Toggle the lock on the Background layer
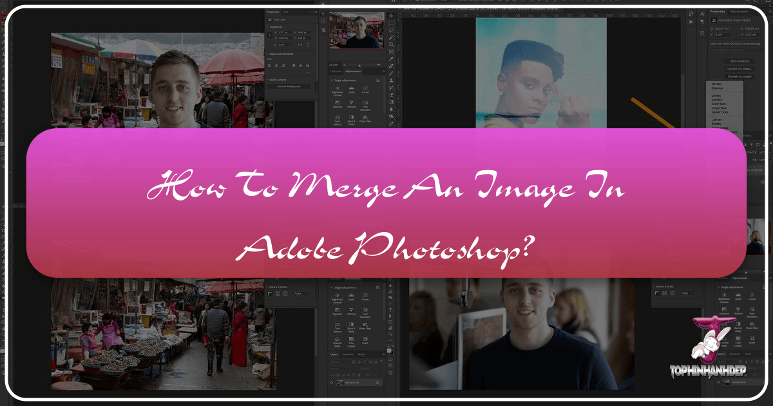The image size is (773, 406). (377, 382)
